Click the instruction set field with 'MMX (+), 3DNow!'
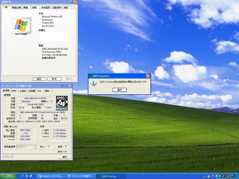 [x=43, y=122]
